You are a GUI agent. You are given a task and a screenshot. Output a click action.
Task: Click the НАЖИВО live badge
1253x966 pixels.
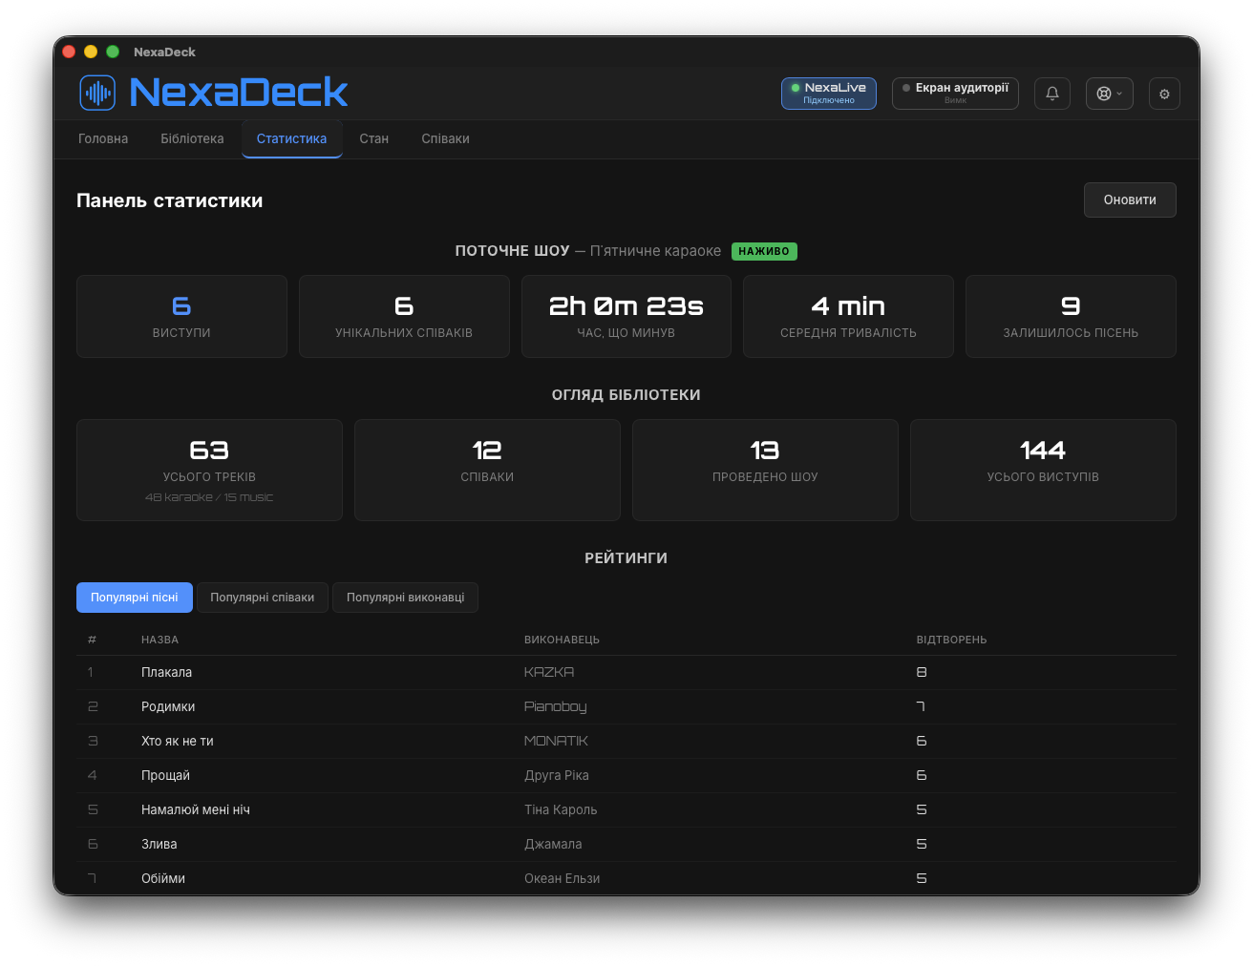(x=764, y=251)
